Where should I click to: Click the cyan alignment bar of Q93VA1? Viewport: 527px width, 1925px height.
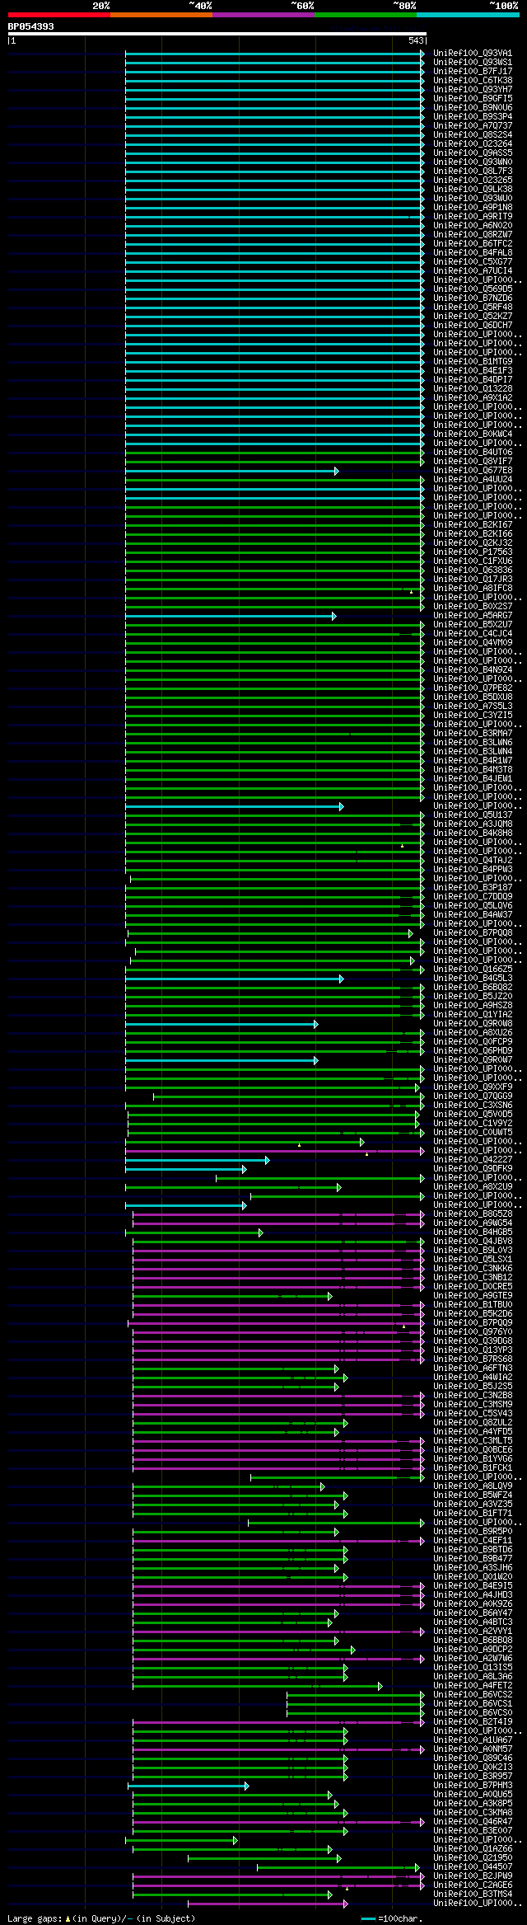[275, 53]
